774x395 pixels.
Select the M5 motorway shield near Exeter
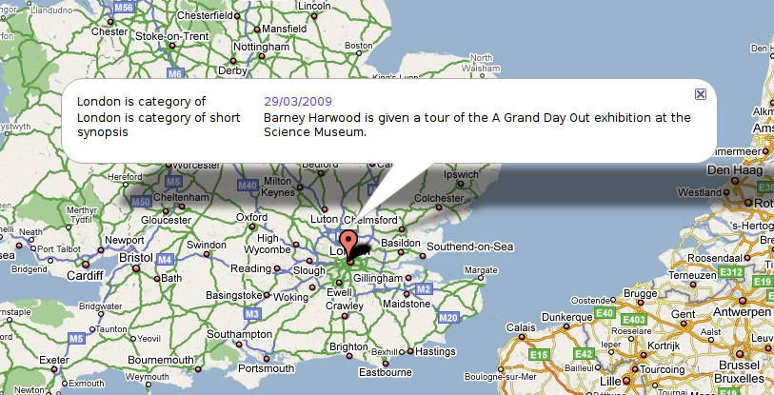click(x=76, y=339)
